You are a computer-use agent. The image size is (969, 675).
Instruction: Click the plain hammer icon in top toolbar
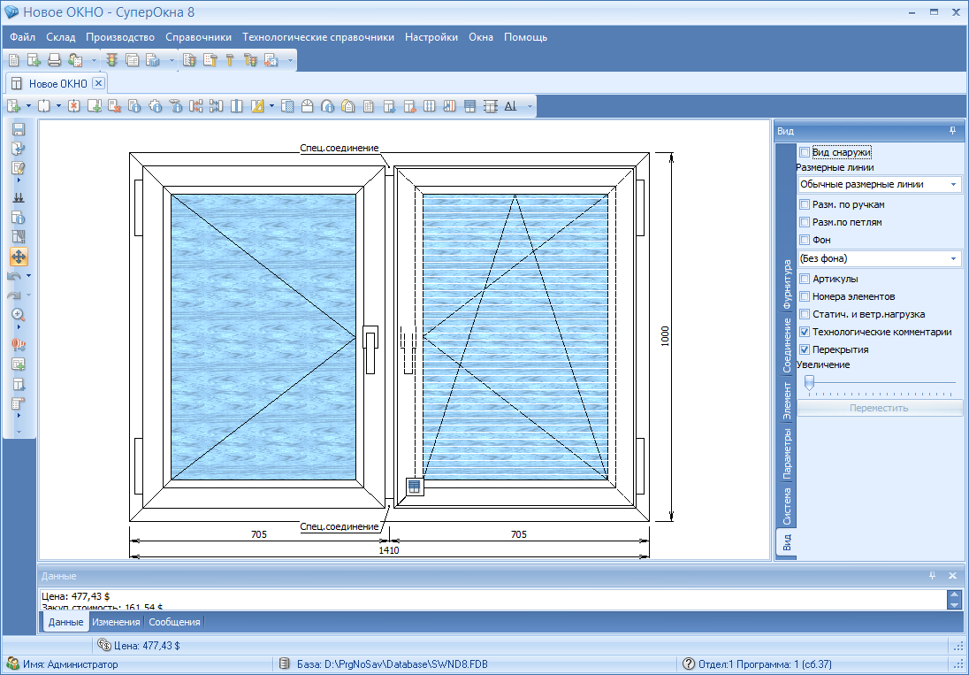pos(230,60)
